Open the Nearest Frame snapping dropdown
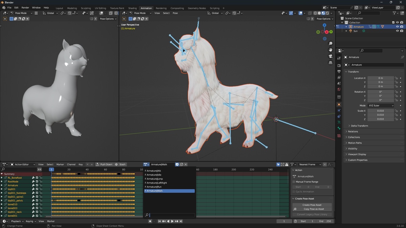 click(310, 164)
